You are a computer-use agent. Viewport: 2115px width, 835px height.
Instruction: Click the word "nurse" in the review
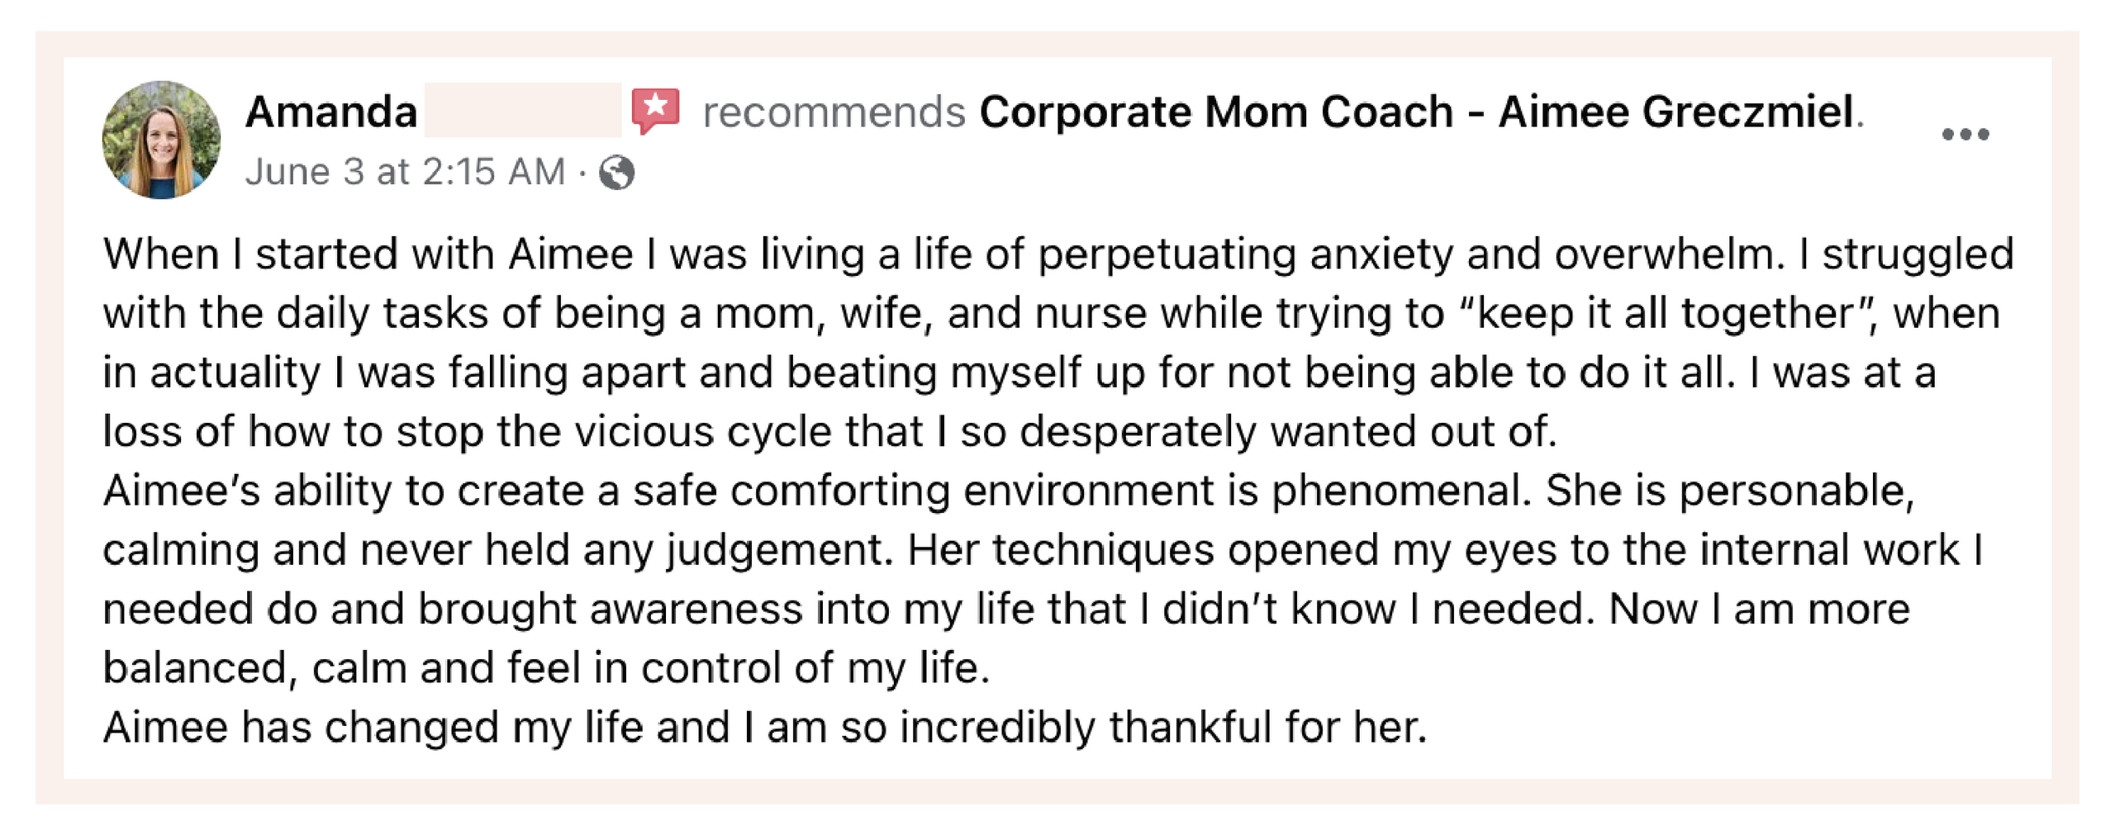point(1091,314)
